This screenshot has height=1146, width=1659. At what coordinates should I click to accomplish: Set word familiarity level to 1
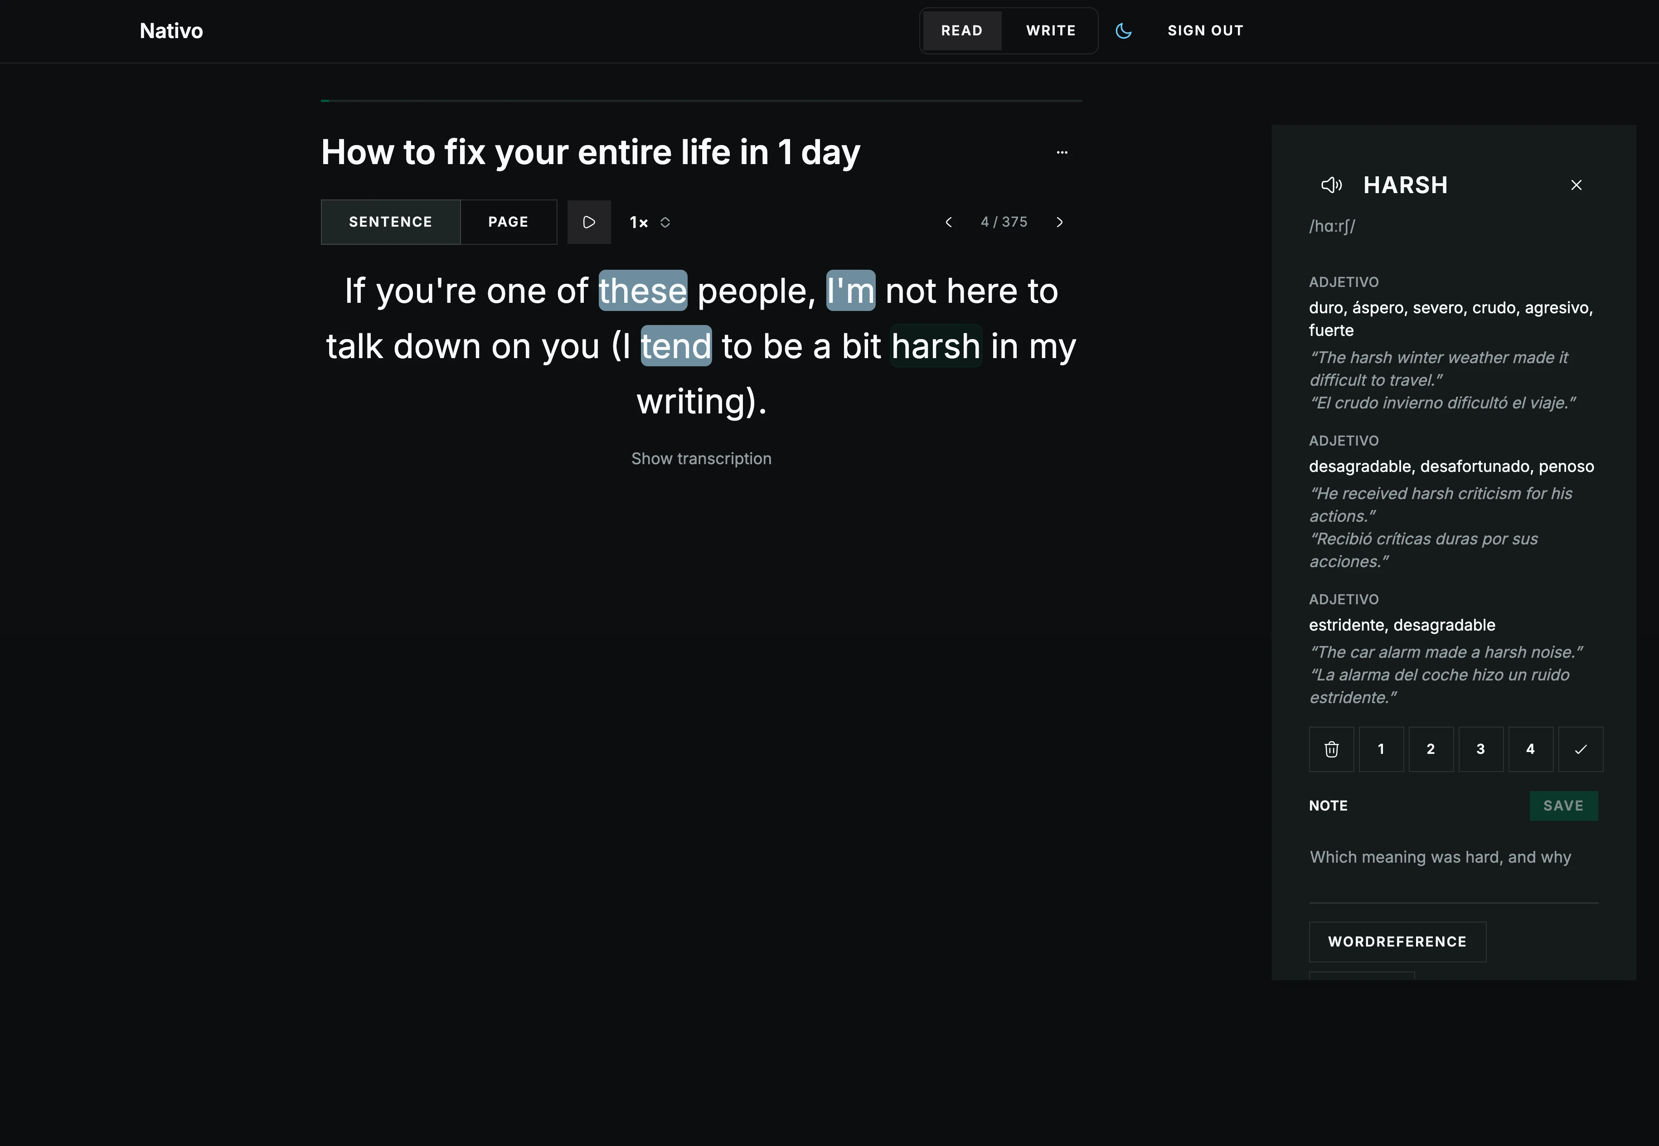1381,749
